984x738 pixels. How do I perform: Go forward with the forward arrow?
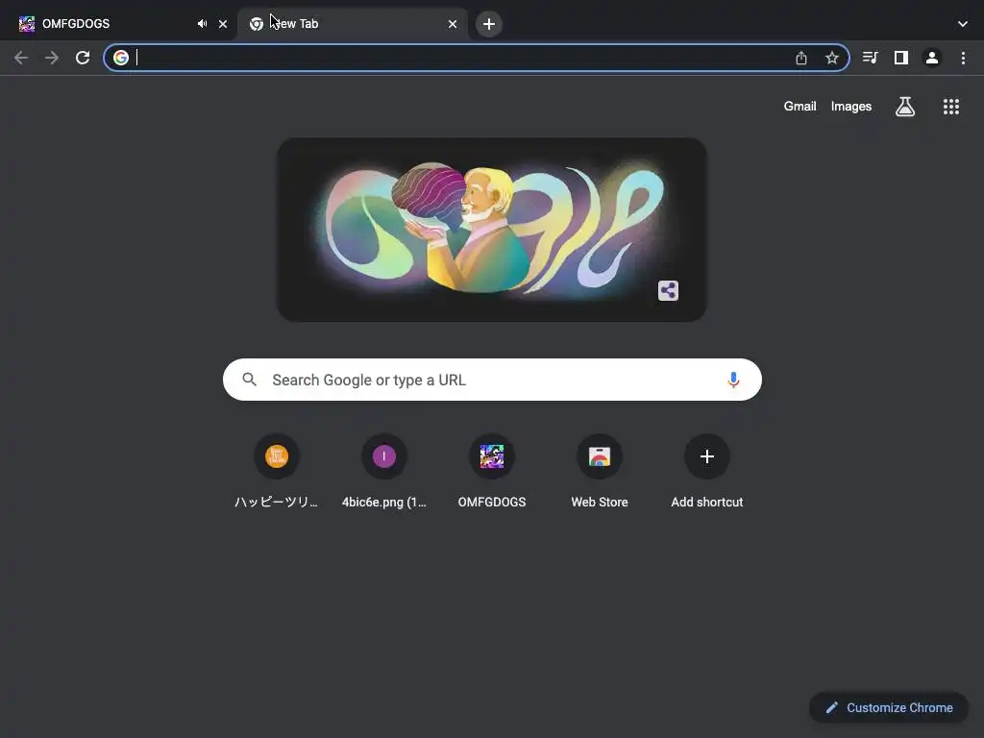[x=52, y=58]
